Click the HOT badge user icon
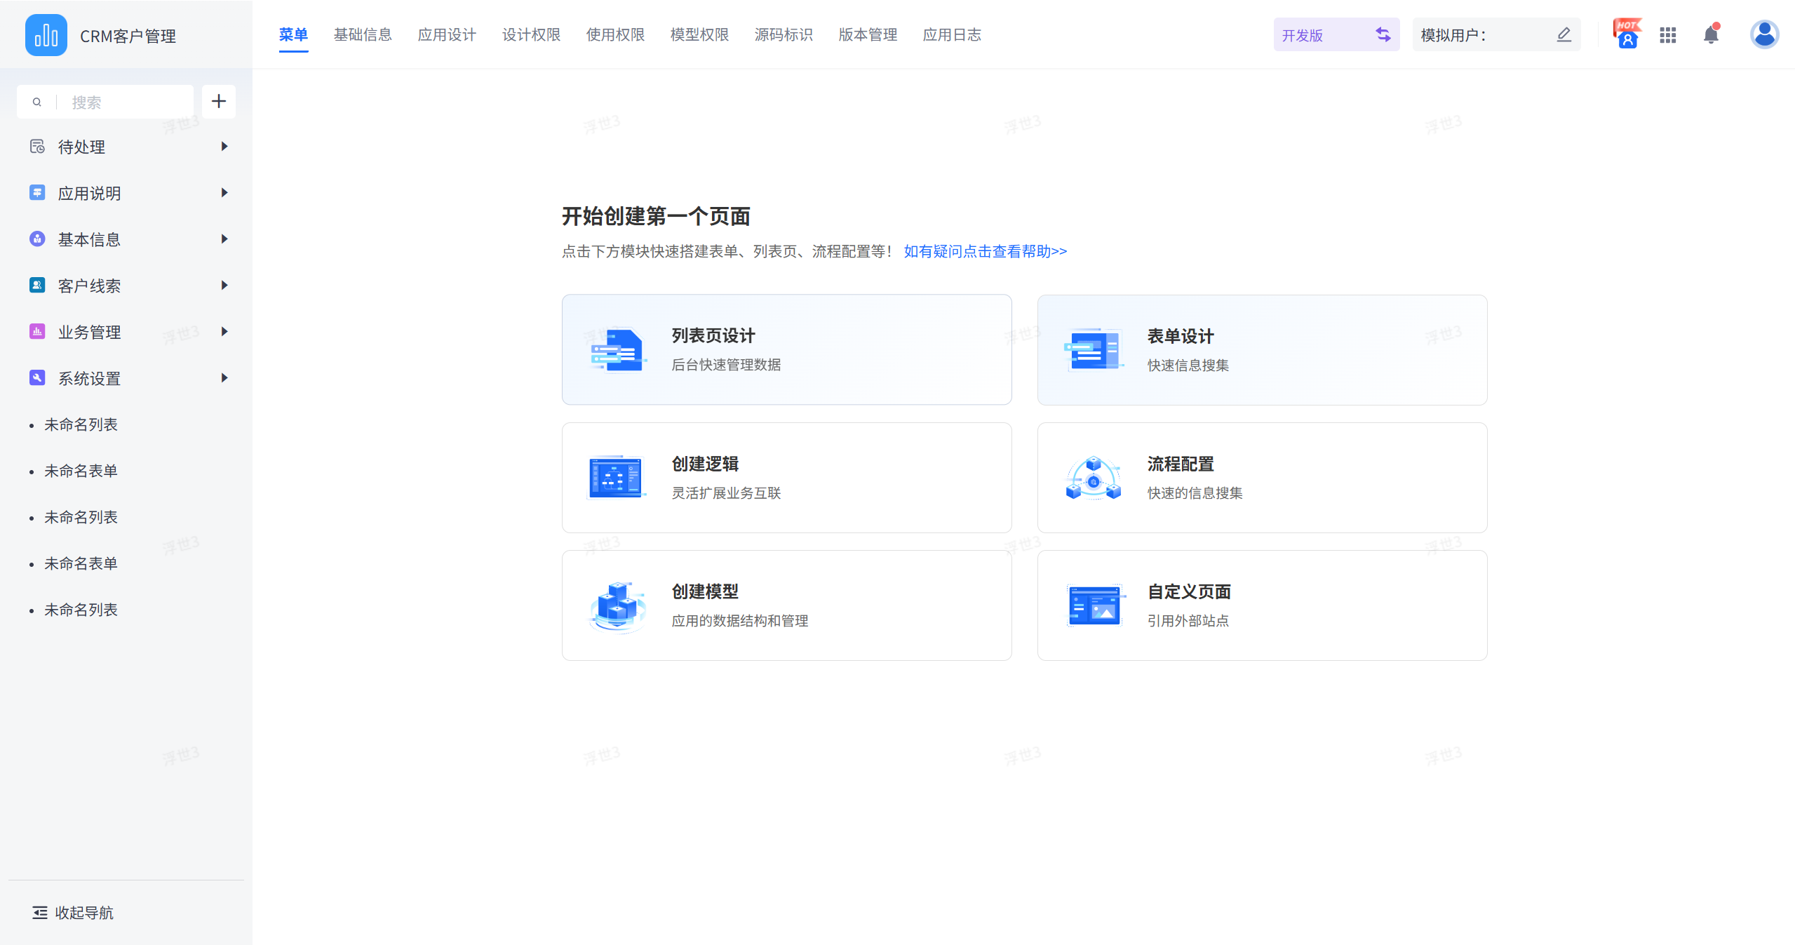 (x=1627, y=34)
